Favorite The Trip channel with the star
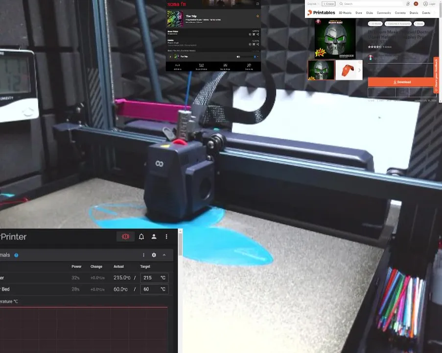The width and height of the screenshot is (442, 353). pos(257,16)
